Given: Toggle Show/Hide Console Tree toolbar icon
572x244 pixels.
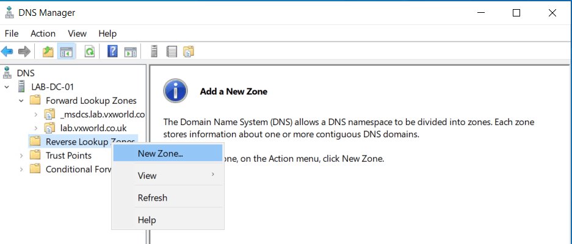Looking at the screenshot, I should (66, 52).
